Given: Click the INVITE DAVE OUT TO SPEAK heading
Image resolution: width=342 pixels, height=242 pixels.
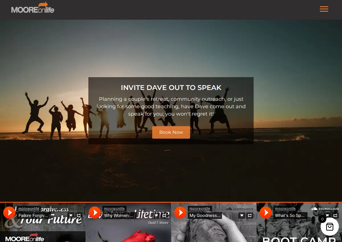Looking at the screenshot, I should click(171, 87).
